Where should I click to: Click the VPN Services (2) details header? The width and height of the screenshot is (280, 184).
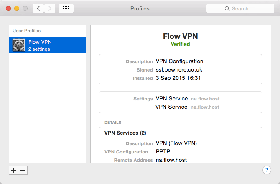click(x=125, y=133)
